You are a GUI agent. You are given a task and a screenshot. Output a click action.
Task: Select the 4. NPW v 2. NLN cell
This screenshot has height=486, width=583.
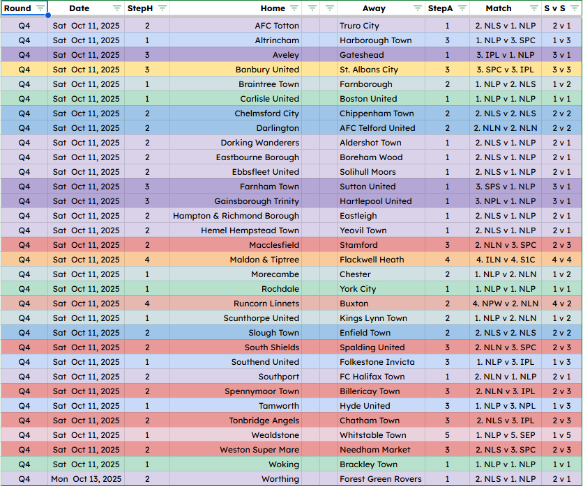(506, 304)
